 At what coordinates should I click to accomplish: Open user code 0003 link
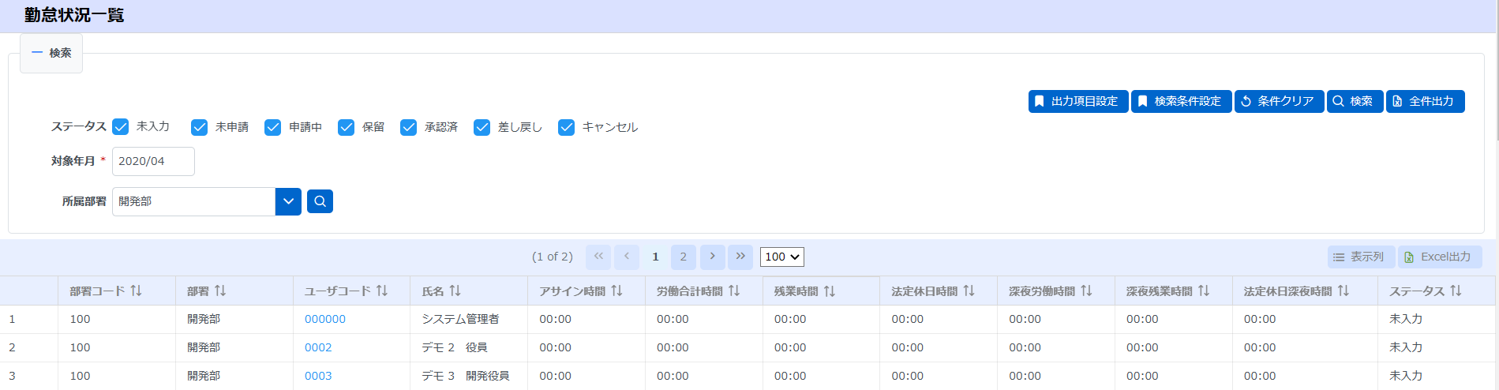click(x=318, y=376)
